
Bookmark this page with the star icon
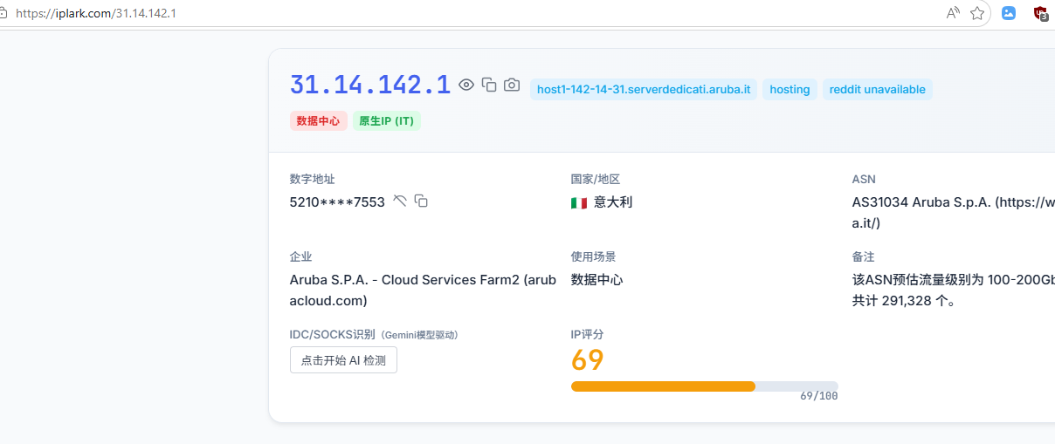(977, 13)
